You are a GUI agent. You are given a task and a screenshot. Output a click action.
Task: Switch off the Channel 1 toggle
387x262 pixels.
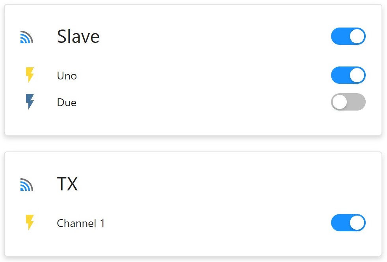pos(348,223)
